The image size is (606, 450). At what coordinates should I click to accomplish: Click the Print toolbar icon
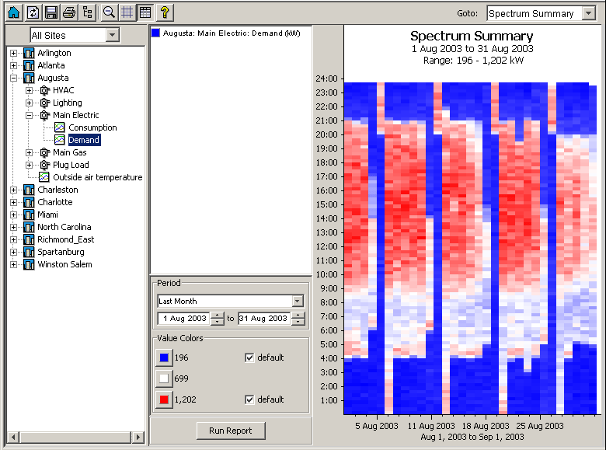[69, 12]
